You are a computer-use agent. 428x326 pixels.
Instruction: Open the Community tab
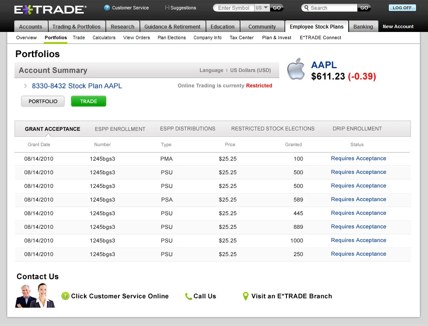pyautogui.click(x=262, y=26)
